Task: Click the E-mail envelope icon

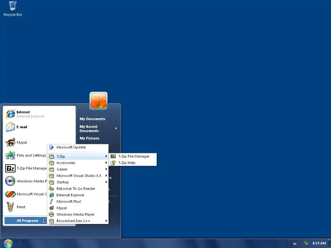Action: tap(10, 127)
